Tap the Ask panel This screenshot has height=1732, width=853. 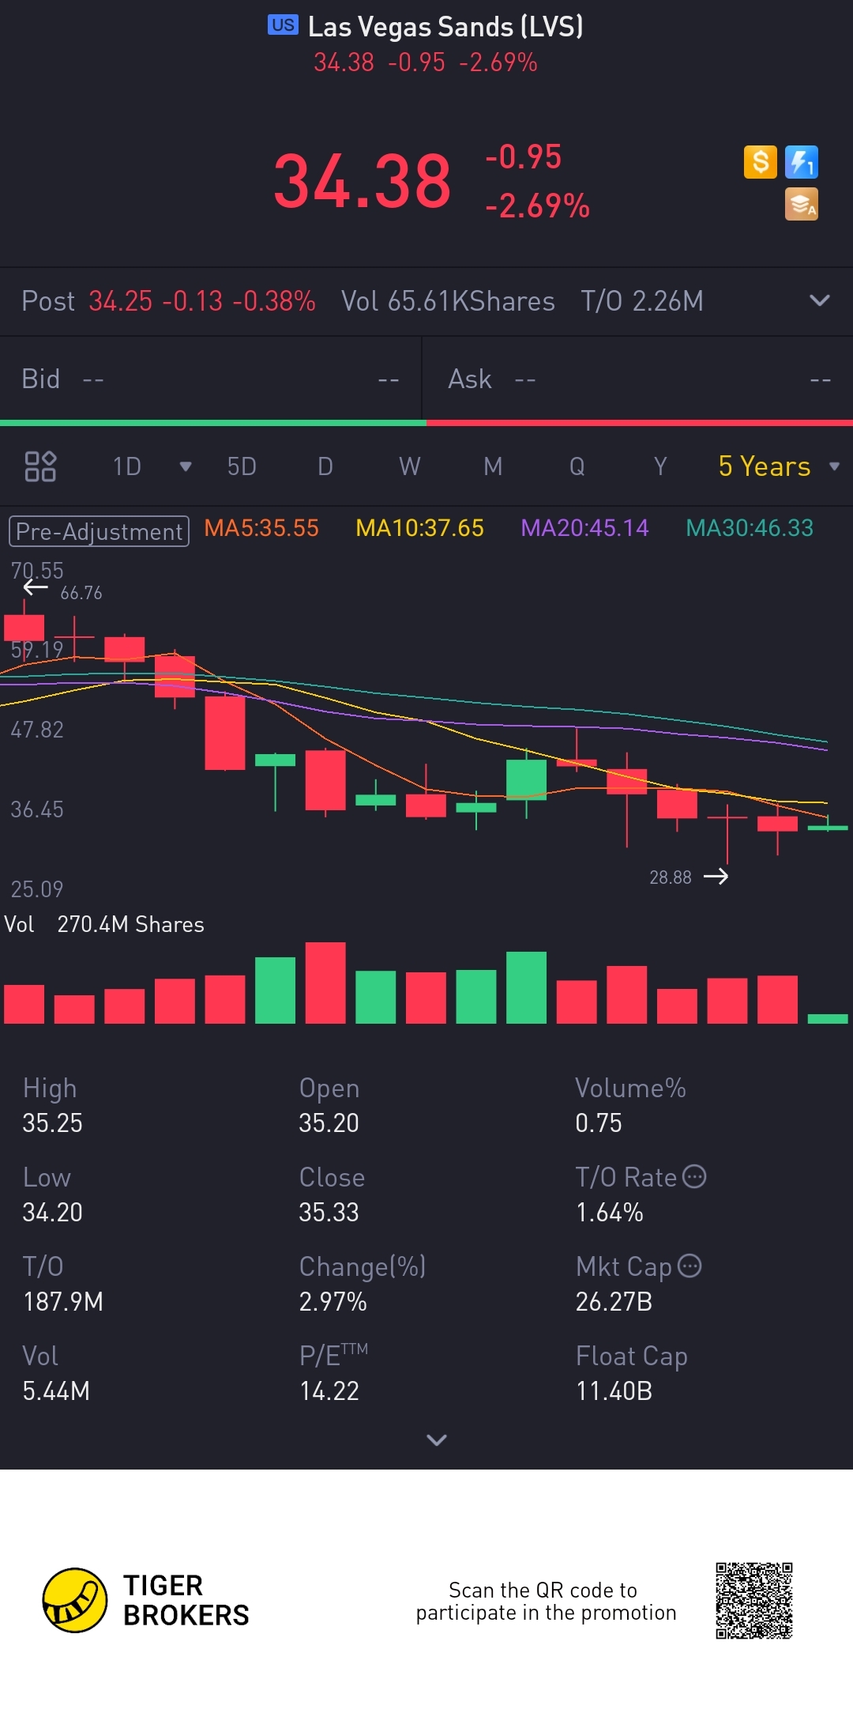coord(638,379)
